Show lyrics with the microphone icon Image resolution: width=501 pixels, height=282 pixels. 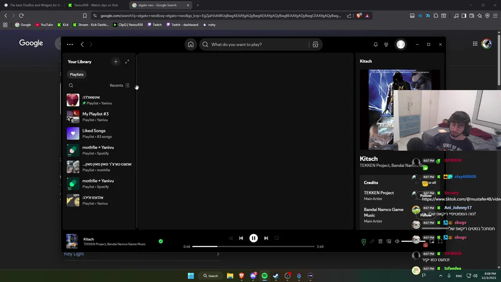[372, 241]
